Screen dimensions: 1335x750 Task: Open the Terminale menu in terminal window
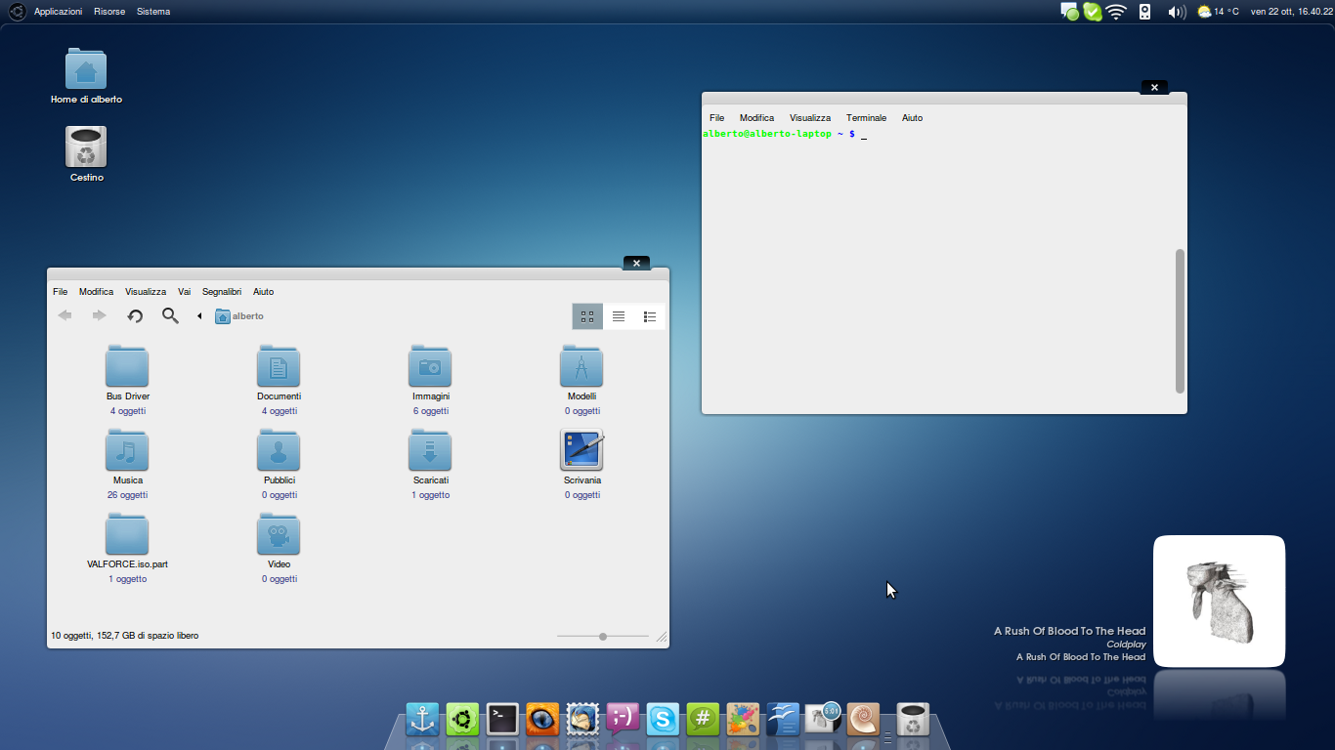866,118
